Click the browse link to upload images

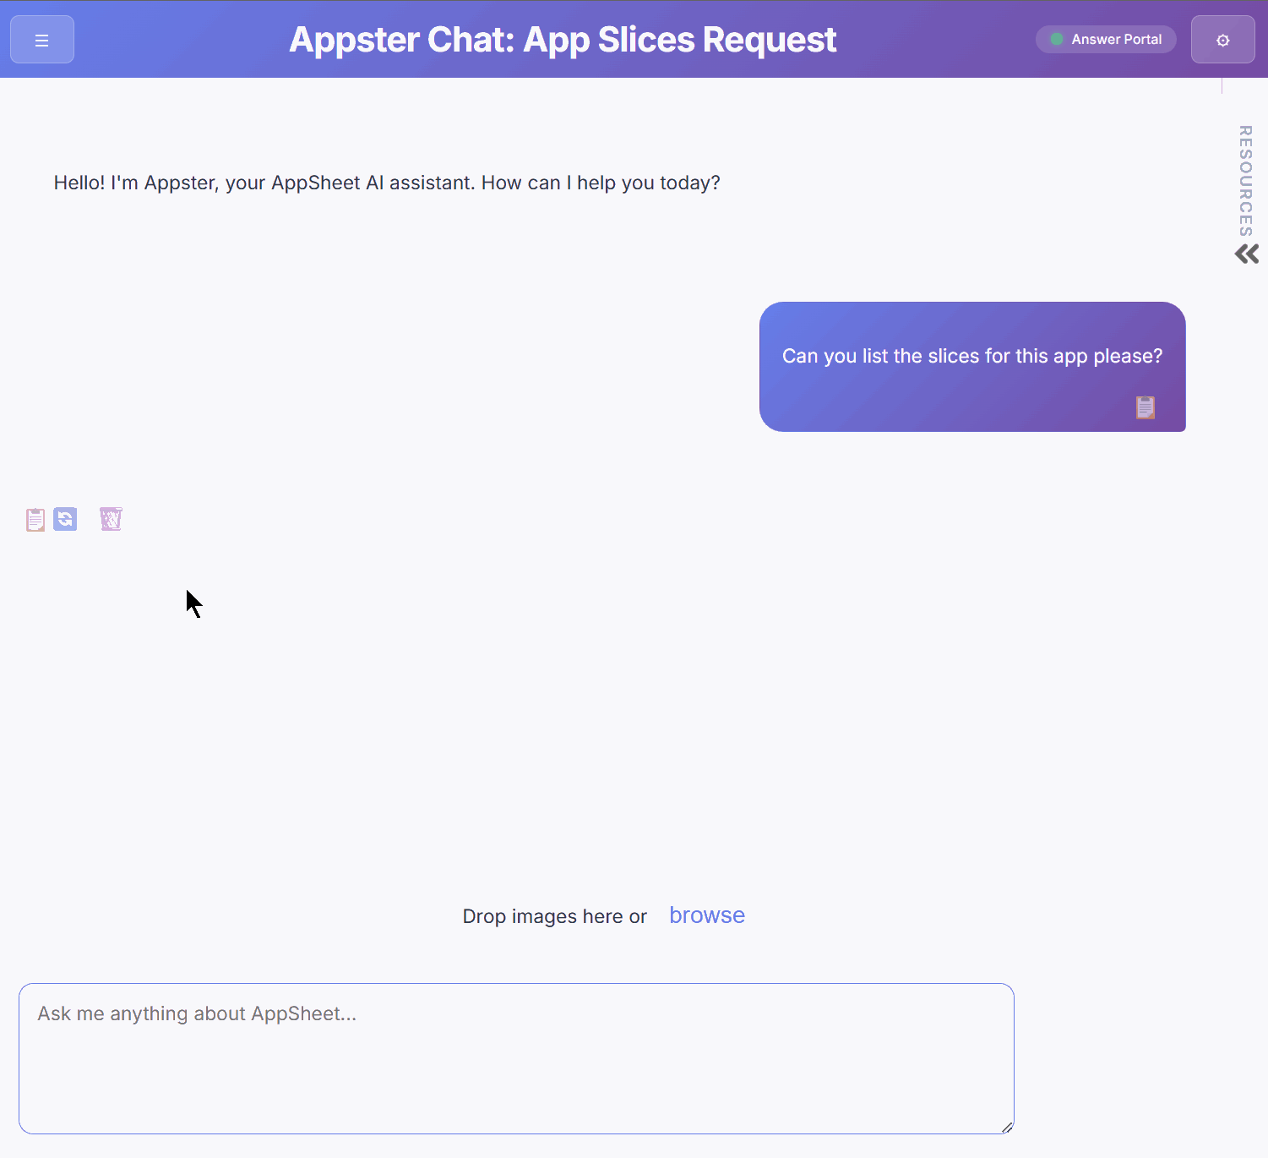(x=706, y=915)
